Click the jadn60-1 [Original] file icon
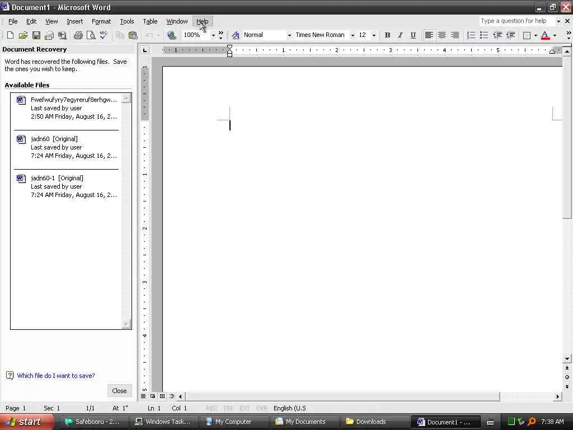 click(x=21, y=179)
